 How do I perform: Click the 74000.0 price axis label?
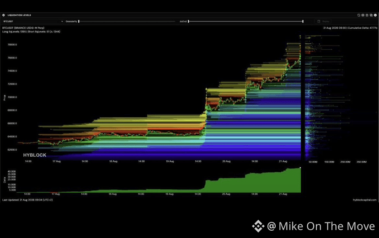point(12,71)
